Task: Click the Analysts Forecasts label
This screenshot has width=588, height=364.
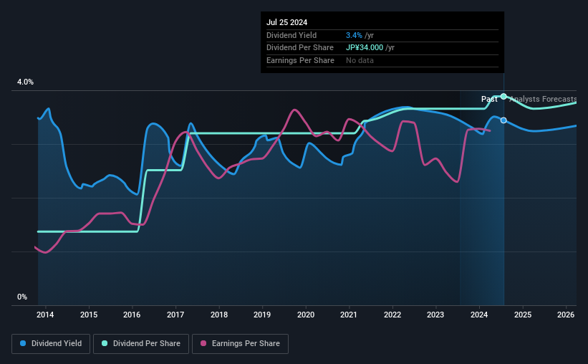Action: [x=543, y=99]
